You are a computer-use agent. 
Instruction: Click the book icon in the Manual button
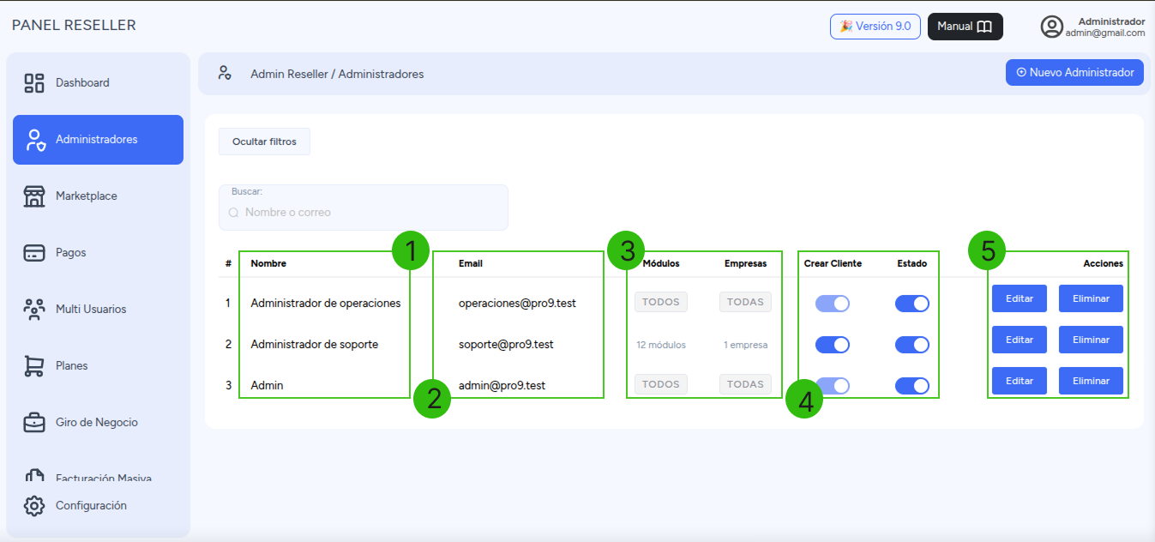click(x=984, y=27)
